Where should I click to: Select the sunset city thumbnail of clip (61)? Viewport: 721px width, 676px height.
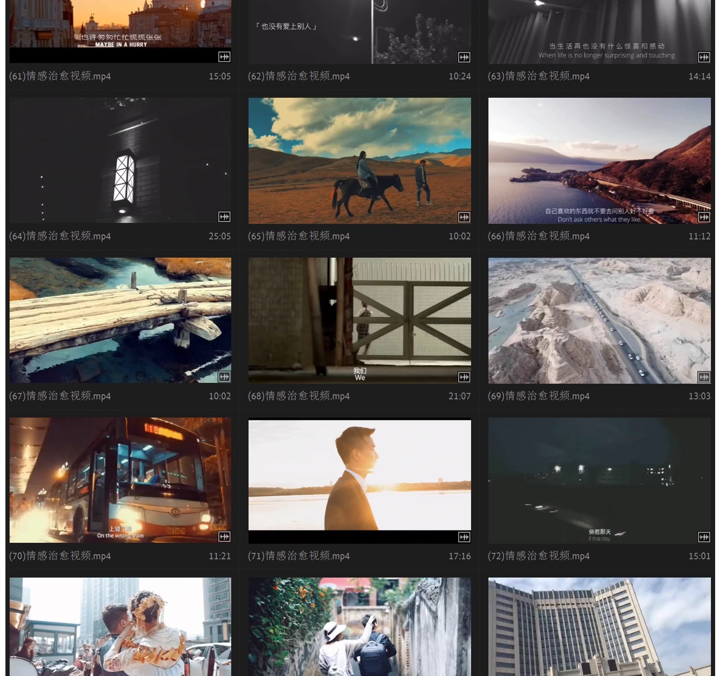tap(120, 31)
